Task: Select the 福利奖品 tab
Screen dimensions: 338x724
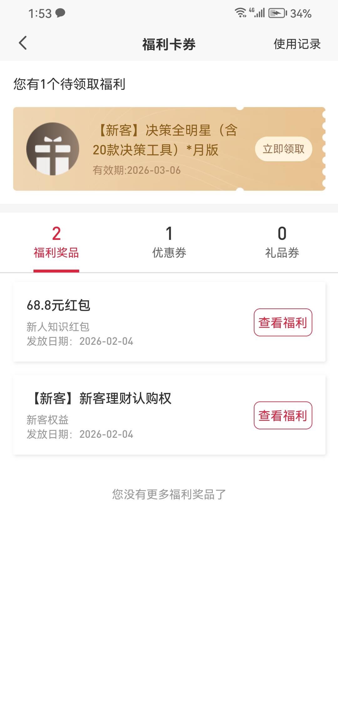Action: tap(56, 242)
